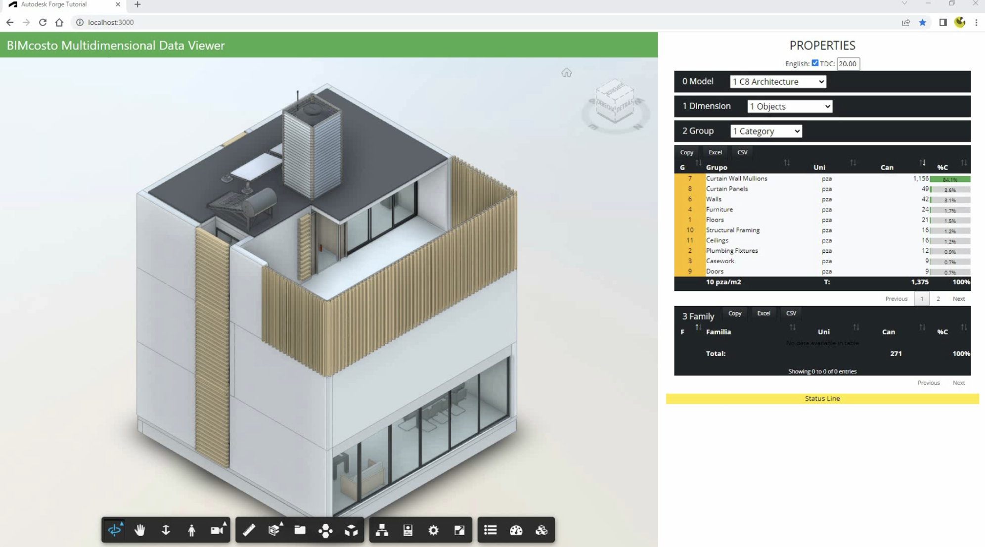
Task: Open the camera viewpoint tool
Action: pos(217,530)
